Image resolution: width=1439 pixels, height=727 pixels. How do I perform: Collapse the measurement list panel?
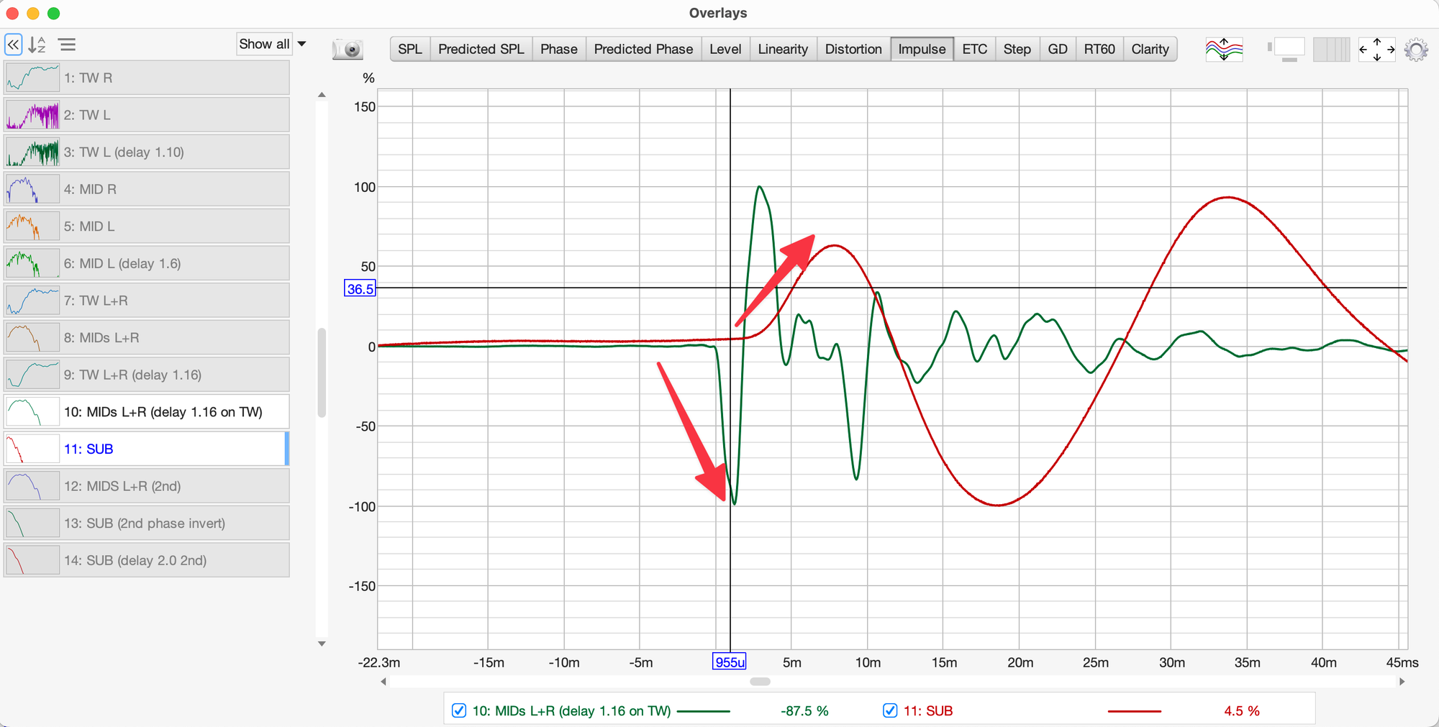click(13, 45)
